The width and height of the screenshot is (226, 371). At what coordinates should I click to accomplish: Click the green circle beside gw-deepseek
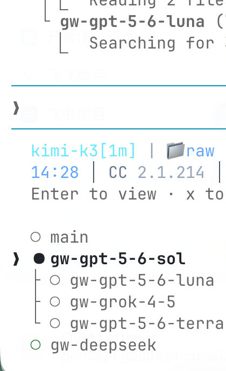point(36,345)
